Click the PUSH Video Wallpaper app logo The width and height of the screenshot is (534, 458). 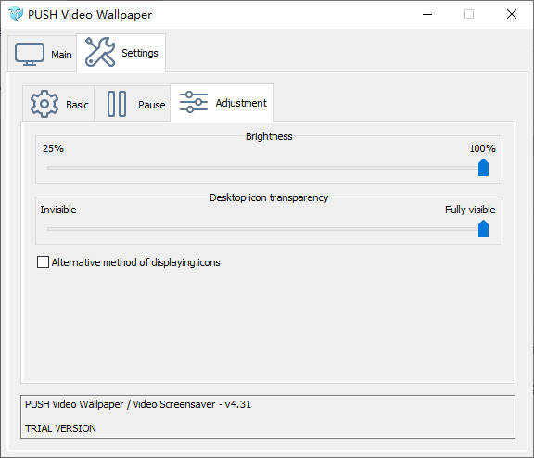16,14
